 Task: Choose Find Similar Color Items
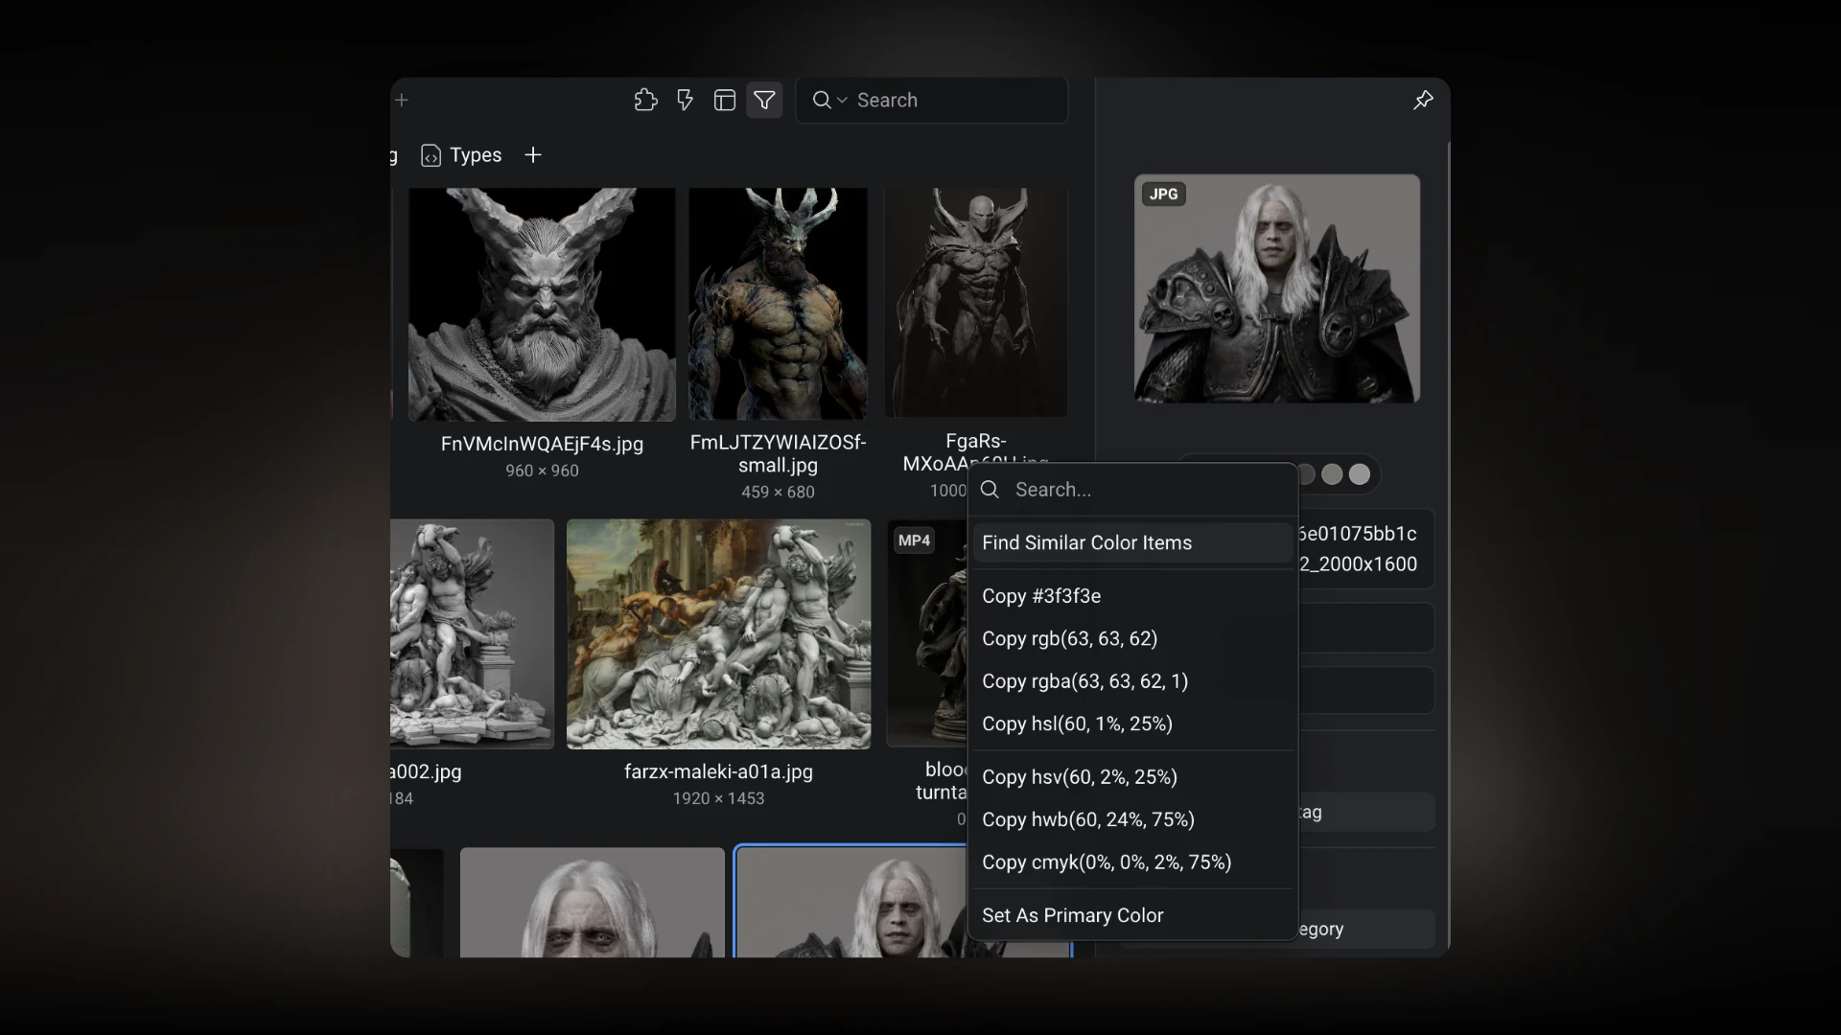tap(1133, 542)
